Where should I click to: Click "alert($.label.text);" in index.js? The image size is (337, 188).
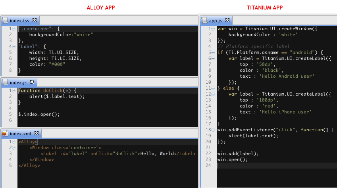[57, 96]
